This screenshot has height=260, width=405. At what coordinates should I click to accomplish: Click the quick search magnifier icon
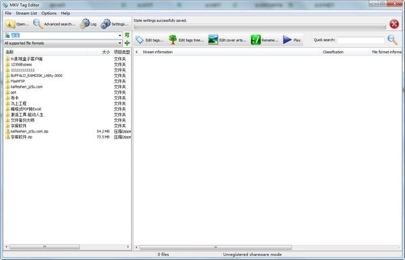pos(393,40)
